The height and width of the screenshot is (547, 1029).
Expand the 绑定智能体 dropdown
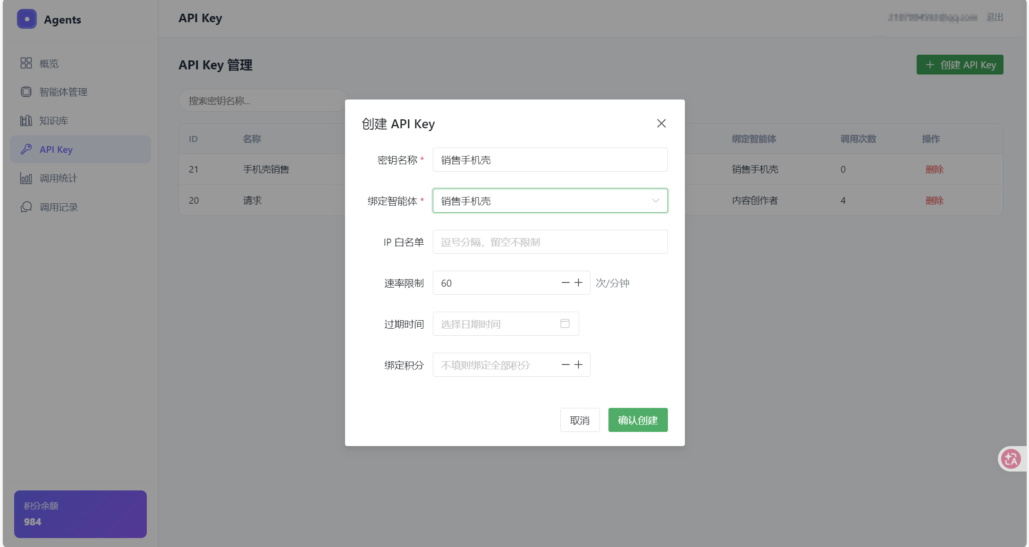[x=550, y=201]
